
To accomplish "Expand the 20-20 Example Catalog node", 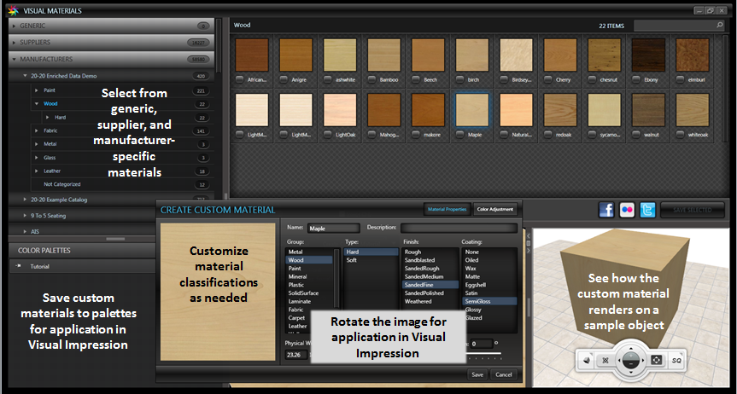I will point(26,200).
